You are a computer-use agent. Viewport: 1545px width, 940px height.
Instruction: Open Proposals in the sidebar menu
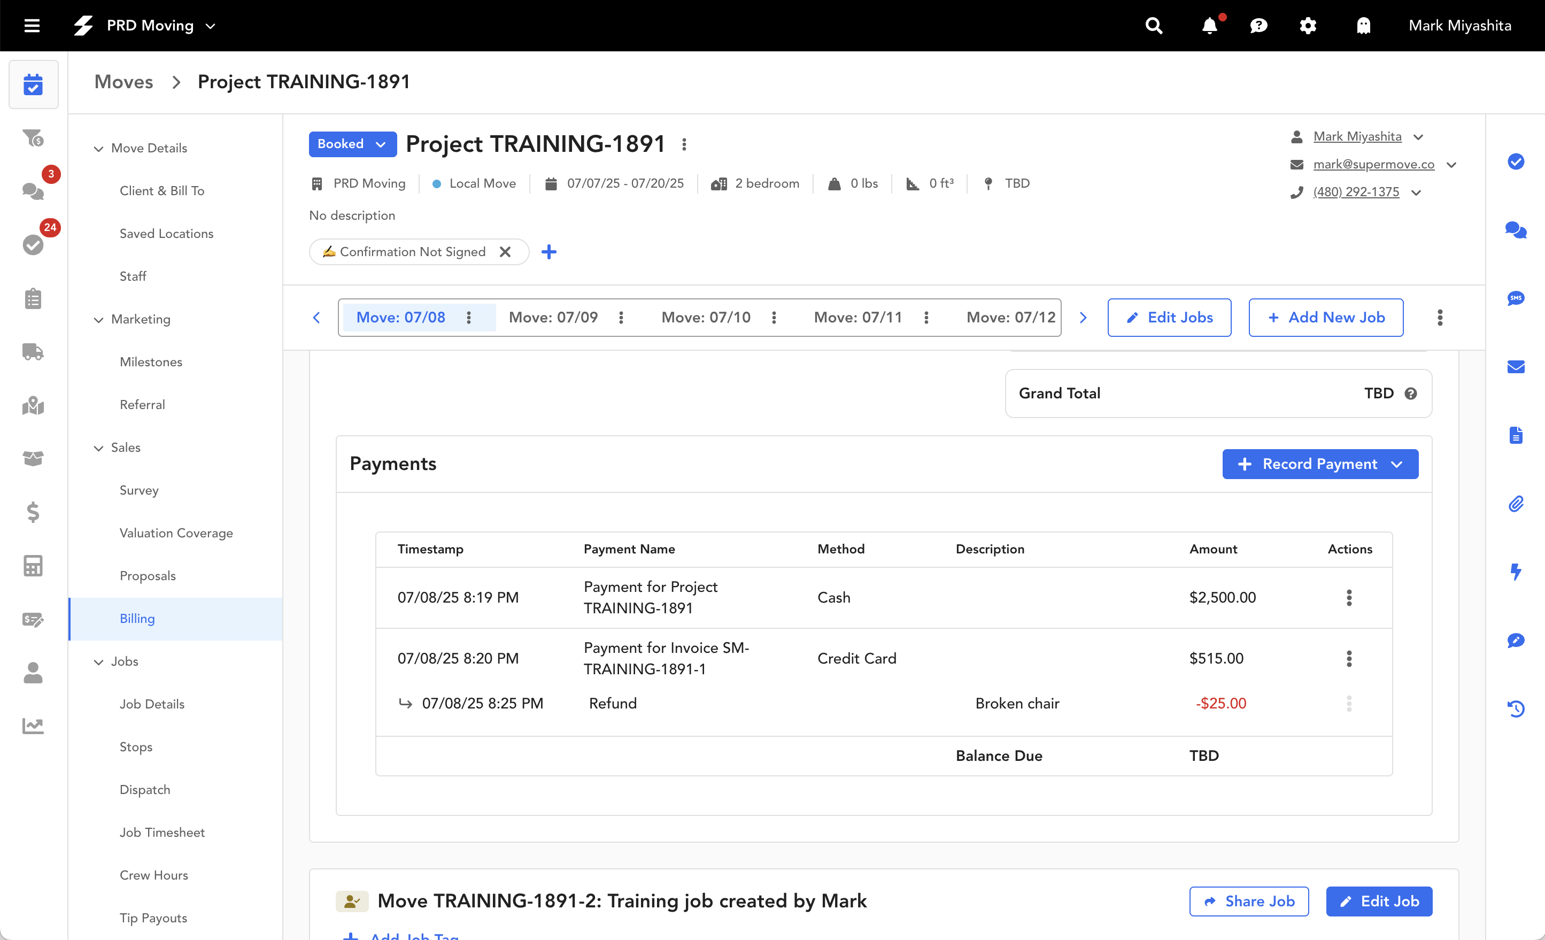click(148, 576)
